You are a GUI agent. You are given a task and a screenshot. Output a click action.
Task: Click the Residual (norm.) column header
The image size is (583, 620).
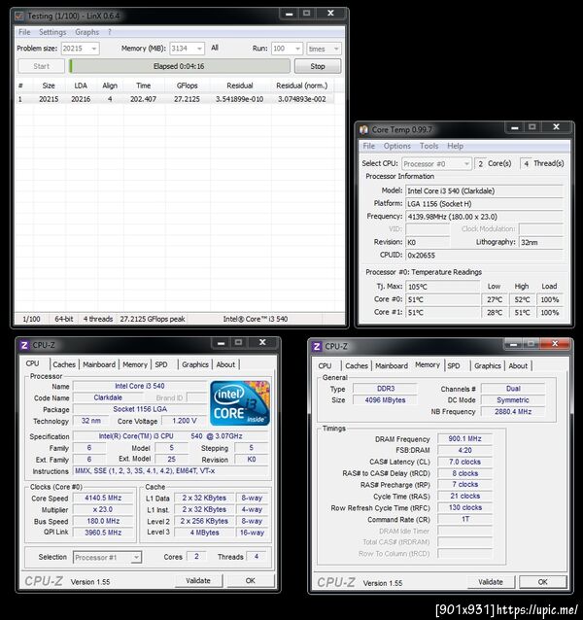(x=301, y=86)
